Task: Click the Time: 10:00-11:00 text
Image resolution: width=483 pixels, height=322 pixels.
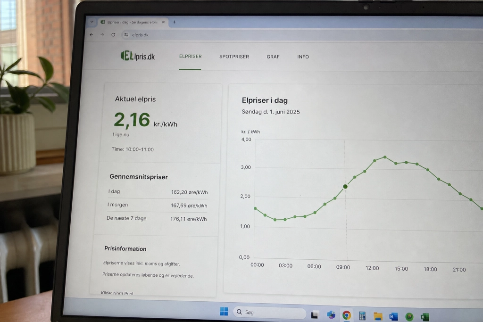Action: pyautogui.click(x=133, y=149)
